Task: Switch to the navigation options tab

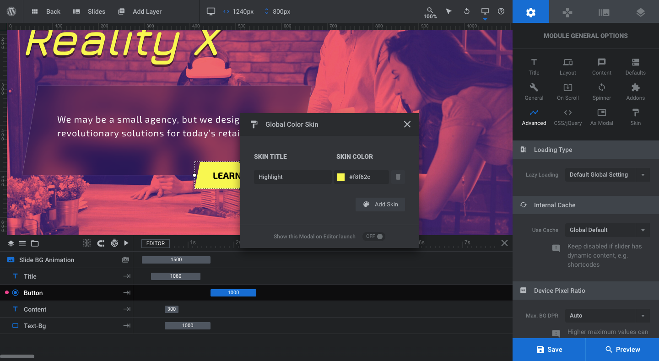Action: (x=567, y=11)
